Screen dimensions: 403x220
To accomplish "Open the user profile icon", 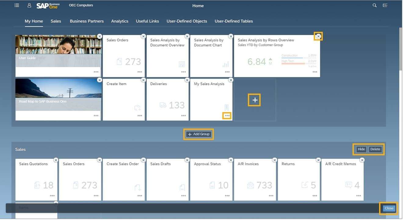I will point(29,5).
